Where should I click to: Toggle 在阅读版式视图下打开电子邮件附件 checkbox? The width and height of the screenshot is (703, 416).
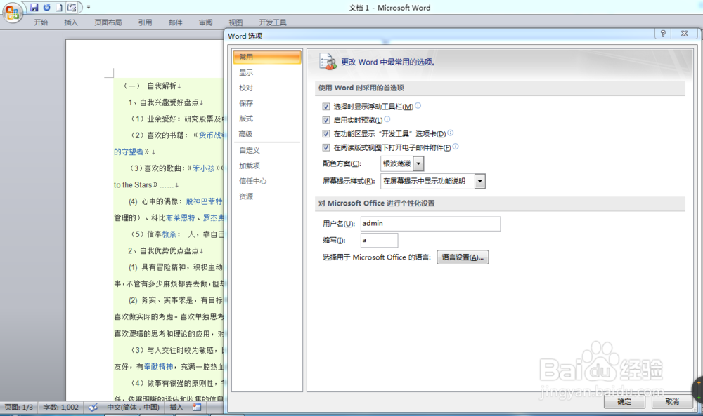326,147
